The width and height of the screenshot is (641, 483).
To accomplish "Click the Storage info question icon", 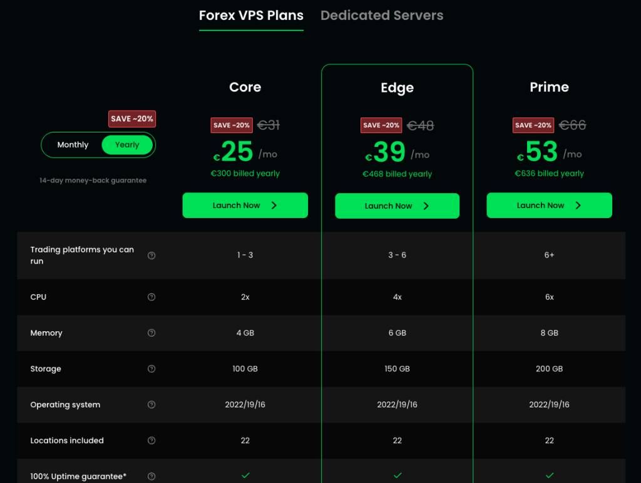I will click(151, 369).
